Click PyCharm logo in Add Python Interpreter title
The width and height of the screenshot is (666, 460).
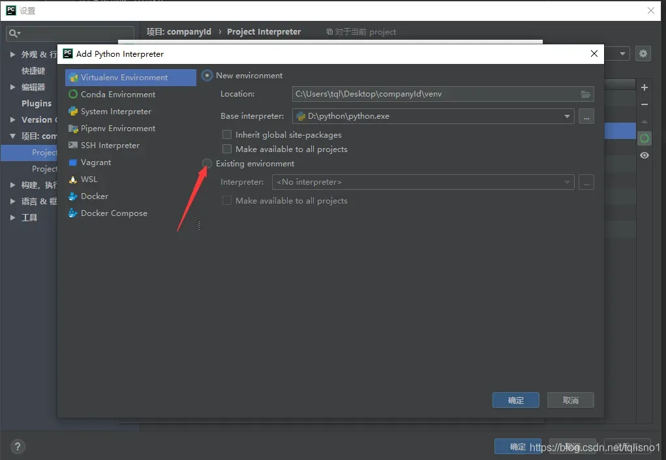(x=68, y=54)
